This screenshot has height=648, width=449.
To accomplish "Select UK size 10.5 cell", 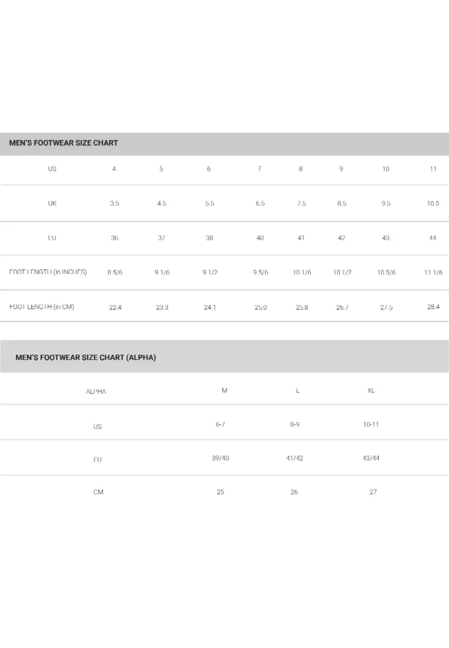I will point(433,203).
